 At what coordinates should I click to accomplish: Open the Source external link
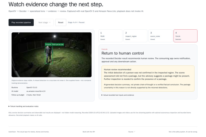(x=132, y=132)
